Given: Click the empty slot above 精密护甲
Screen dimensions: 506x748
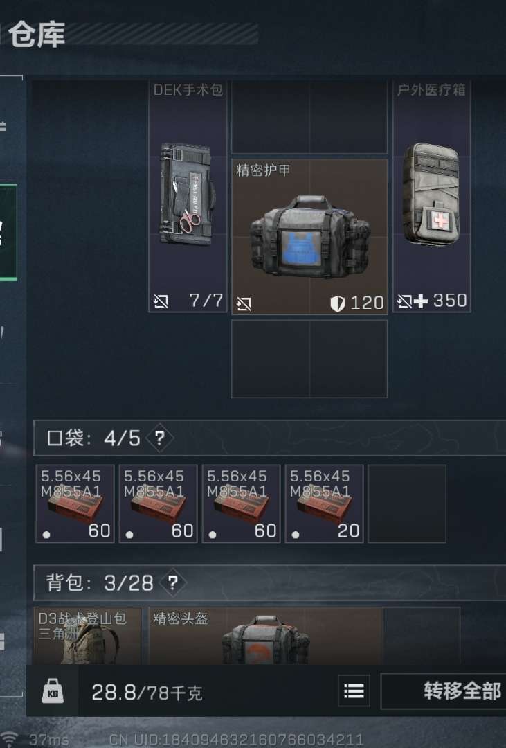Looking at the screenshot, I should [x=309, y=117].
